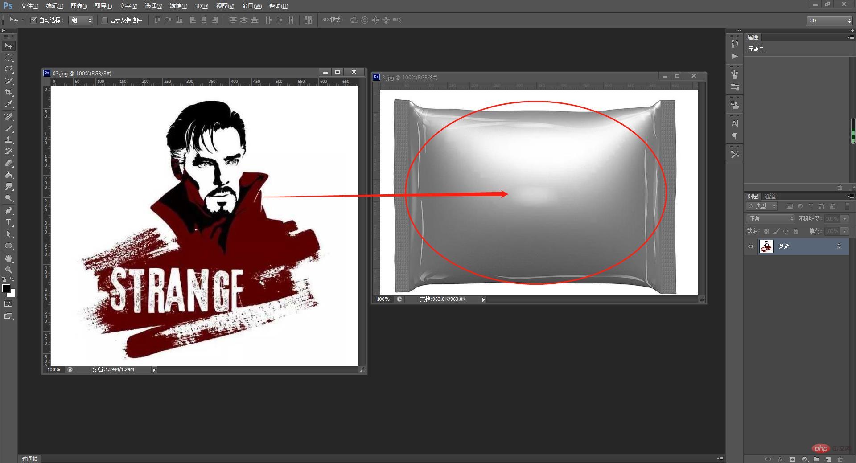Switch to the 通道 (Channels) tab
Screen dimensions: 856x463
click(770, 196)
